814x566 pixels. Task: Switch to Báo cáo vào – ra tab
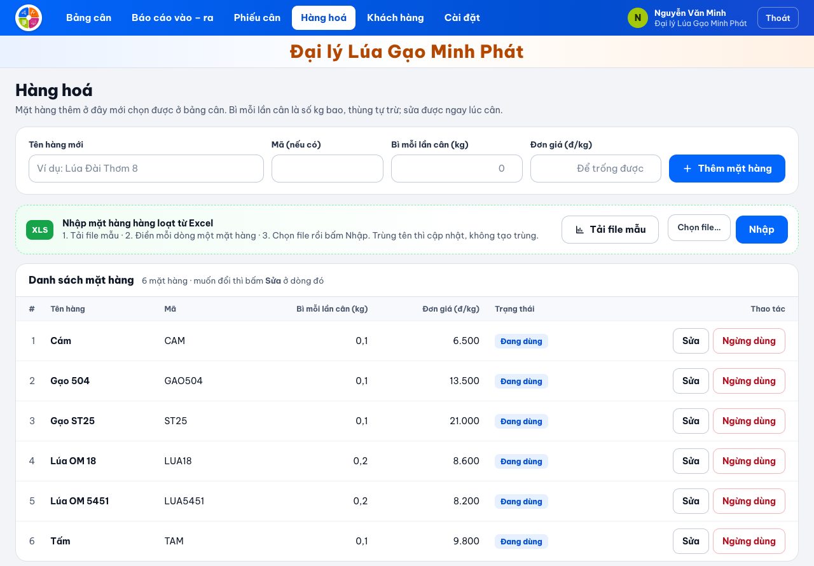pyautogui.click(x=172, y=18)
